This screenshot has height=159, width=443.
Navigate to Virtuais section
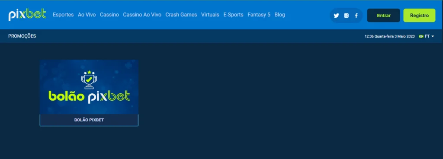210,15
